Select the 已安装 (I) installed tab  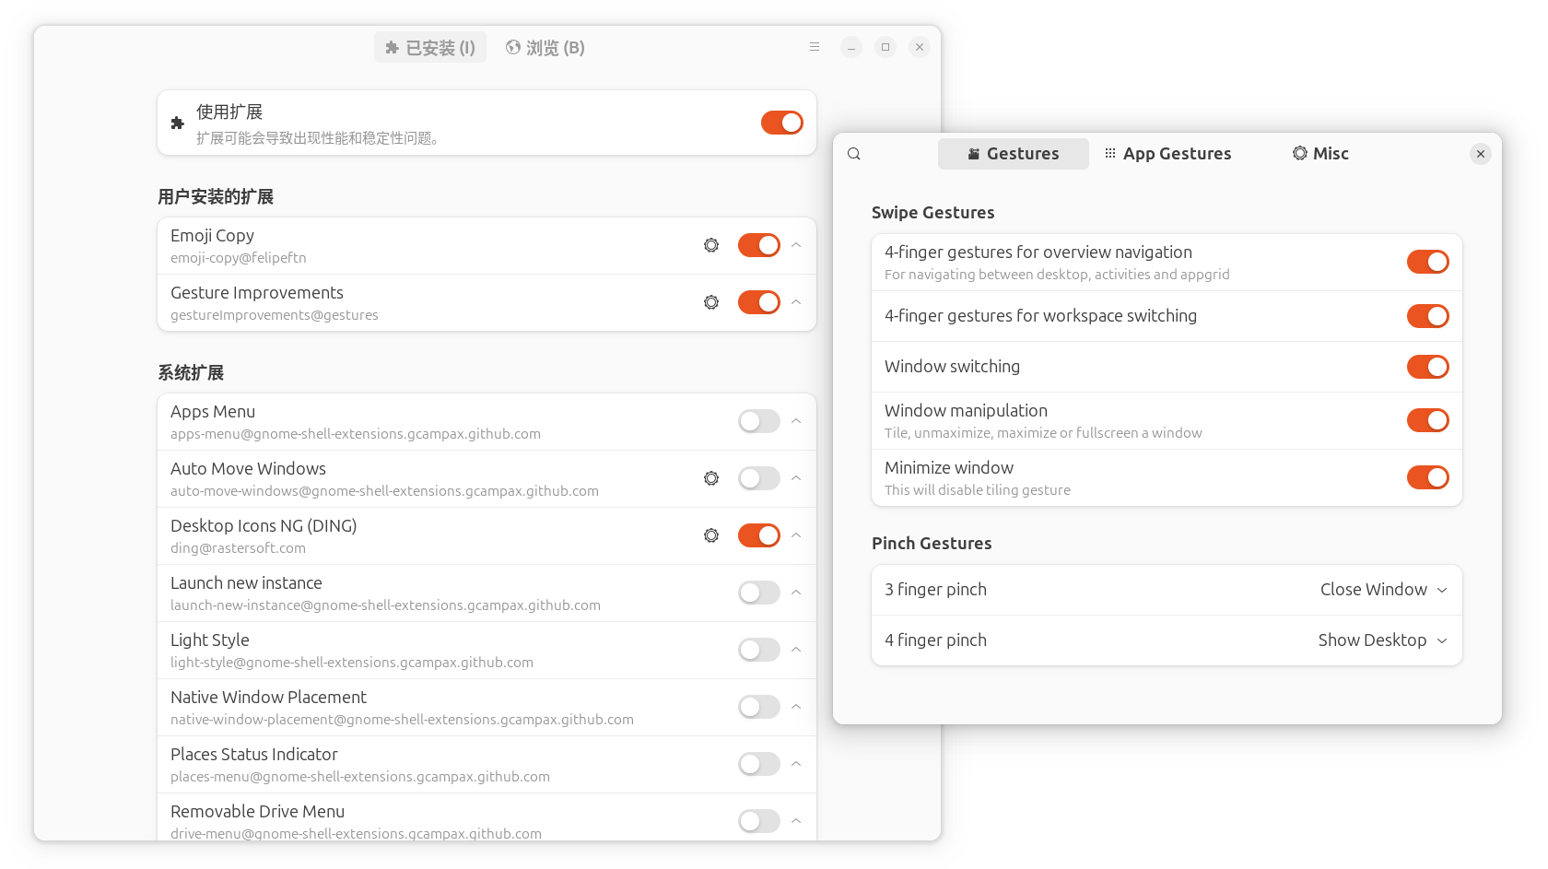[x=430, y=48]
